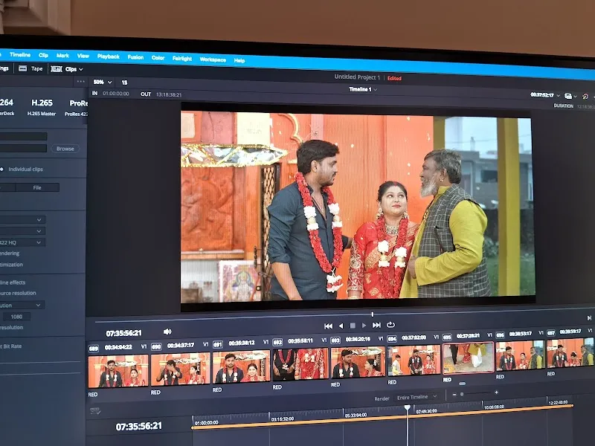Open the Tape toolbar icon
The height and width of the screenshot is (446, 595).
point(23,68)
